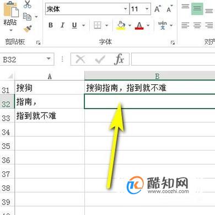Screen dimensions: 215x215
Task: Click the Copy icon in clipboard group
Action: click(27, 17)
